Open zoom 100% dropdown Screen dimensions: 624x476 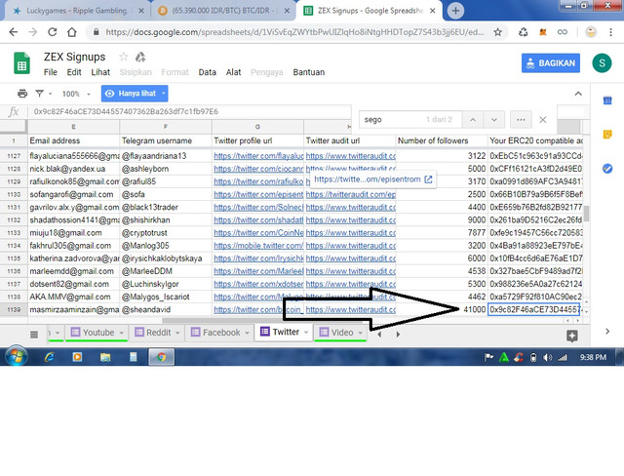point(76,94)
